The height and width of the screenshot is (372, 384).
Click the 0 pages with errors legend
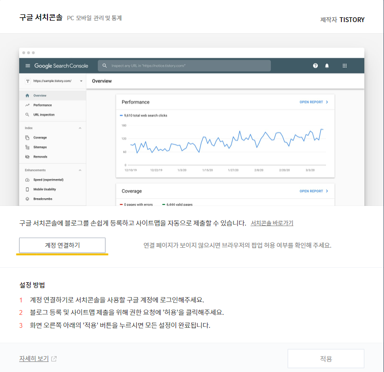pos(136,204)
